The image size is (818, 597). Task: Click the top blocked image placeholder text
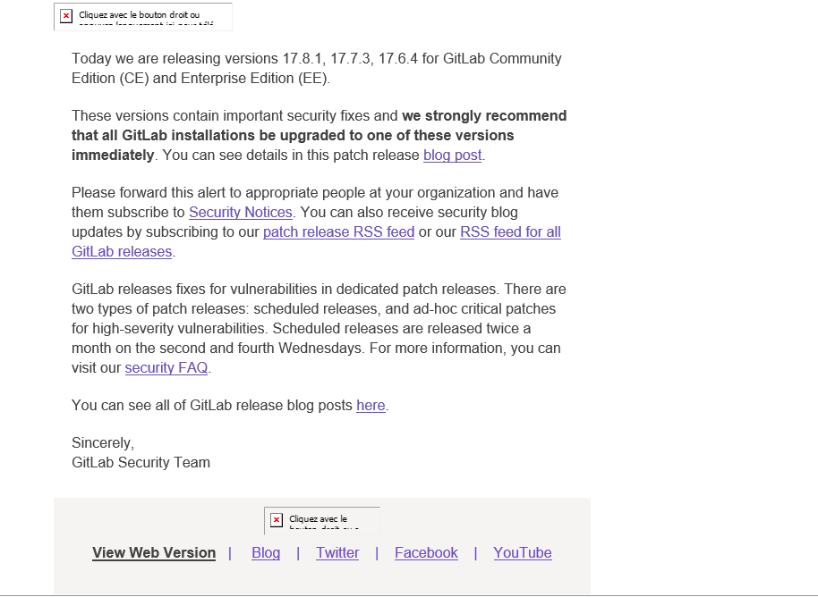coord(143,16)
